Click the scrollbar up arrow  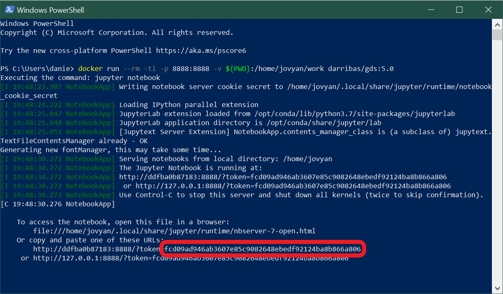click(497, 25)
